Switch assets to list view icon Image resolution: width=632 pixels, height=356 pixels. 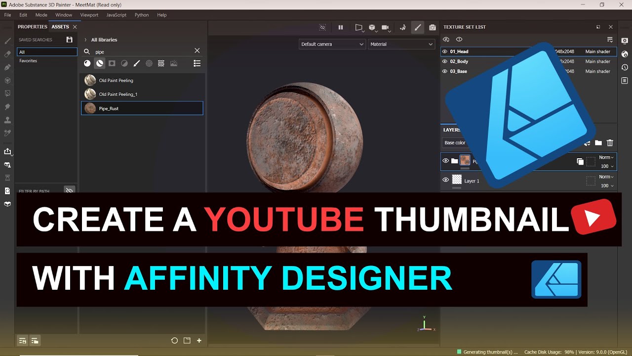[197, 63]
